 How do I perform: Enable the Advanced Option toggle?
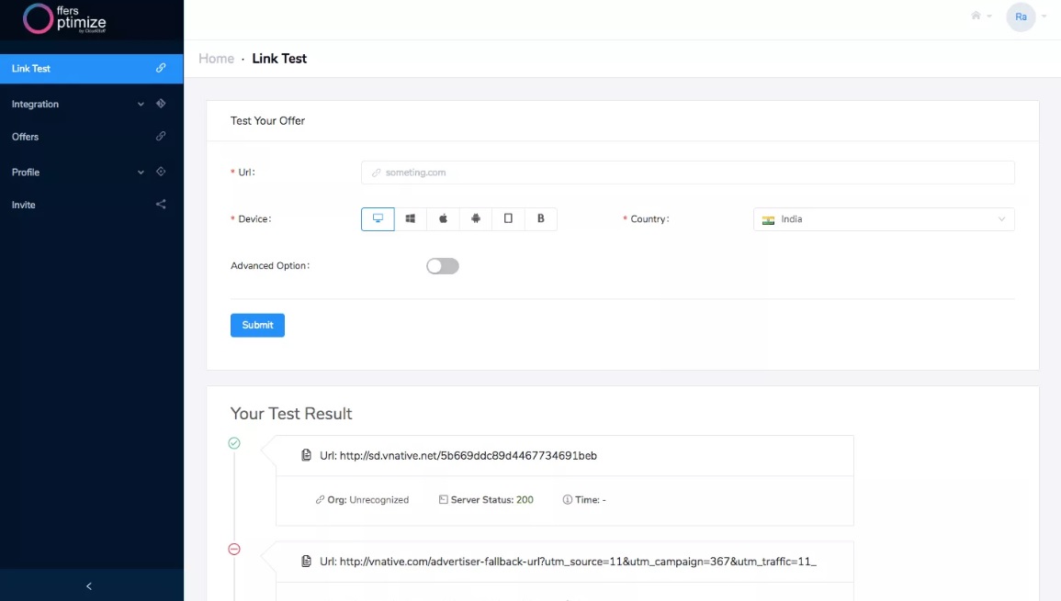(x=443, y=266)
